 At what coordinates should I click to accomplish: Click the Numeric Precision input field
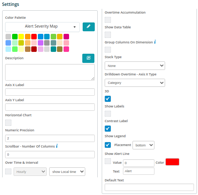pyautogui.click(x=50, y=138)
